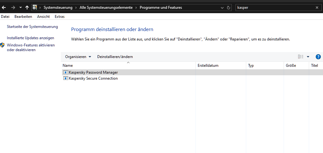Open the Organisieren dropdown

point(78,57)
